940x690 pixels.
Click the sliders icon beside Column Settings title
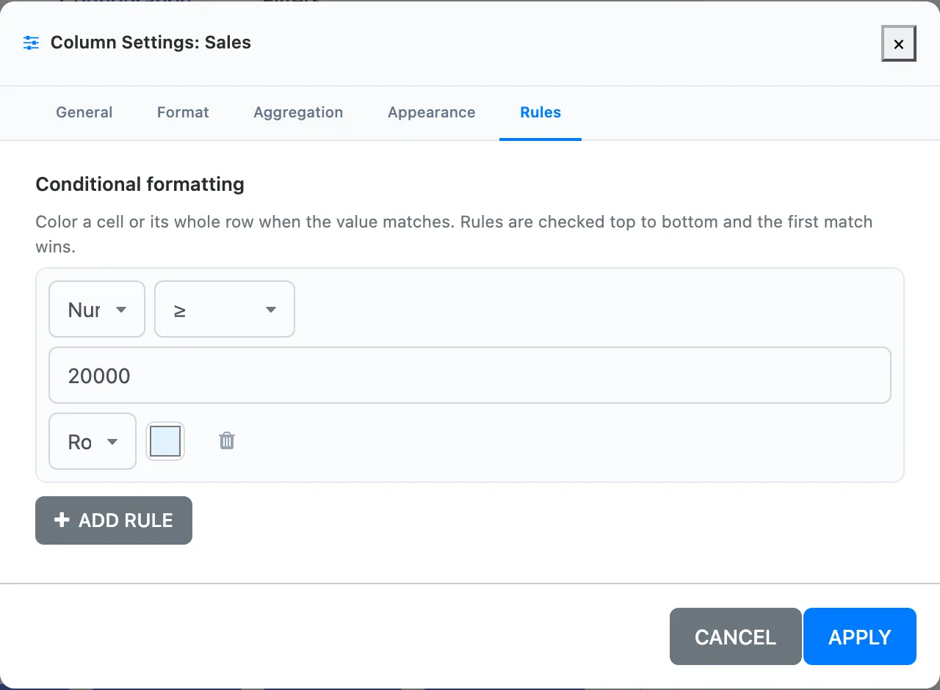[x=31, y=43]
